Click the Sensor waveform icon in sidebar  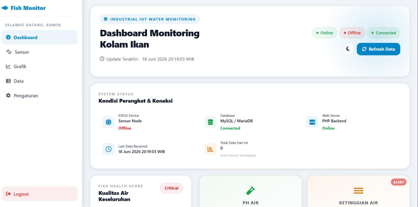point(8,52)
